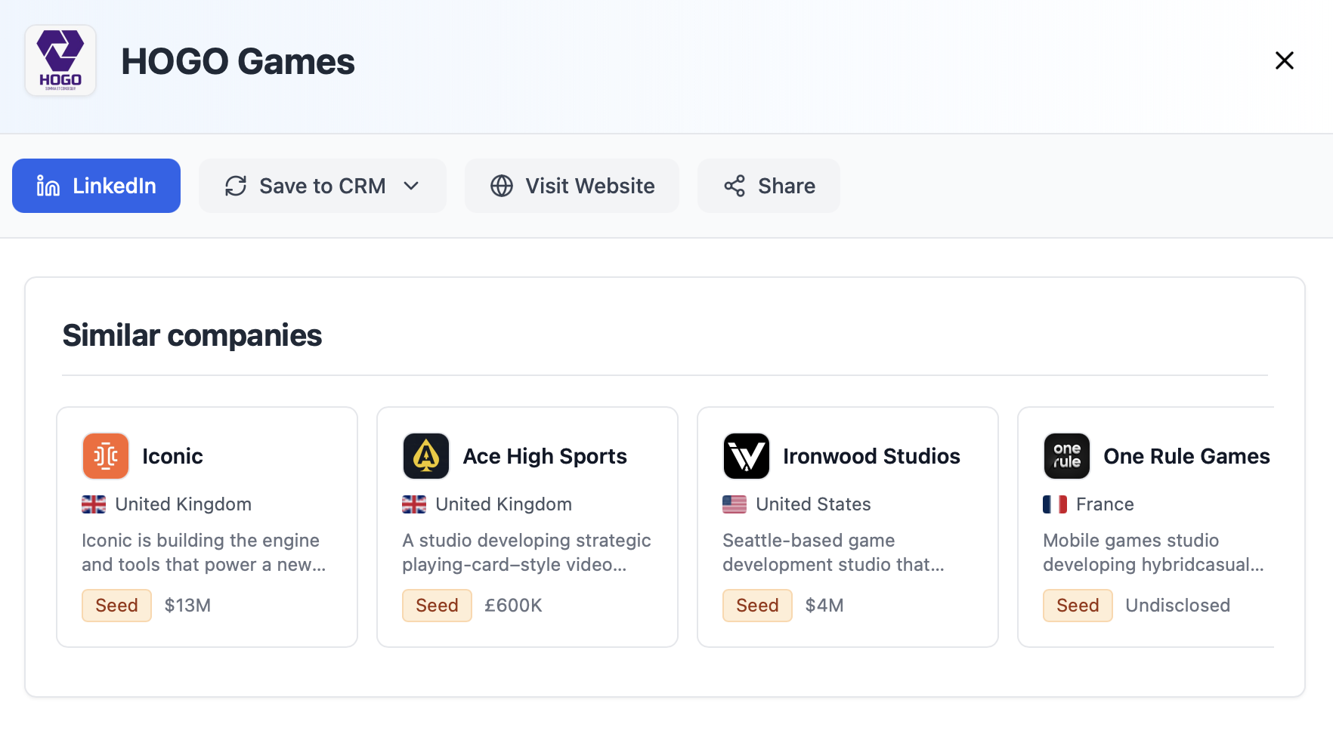Screen dimensions: 1333x743
Task: Open HOGO Games LinkedIn profile
Action: [96, 186]
